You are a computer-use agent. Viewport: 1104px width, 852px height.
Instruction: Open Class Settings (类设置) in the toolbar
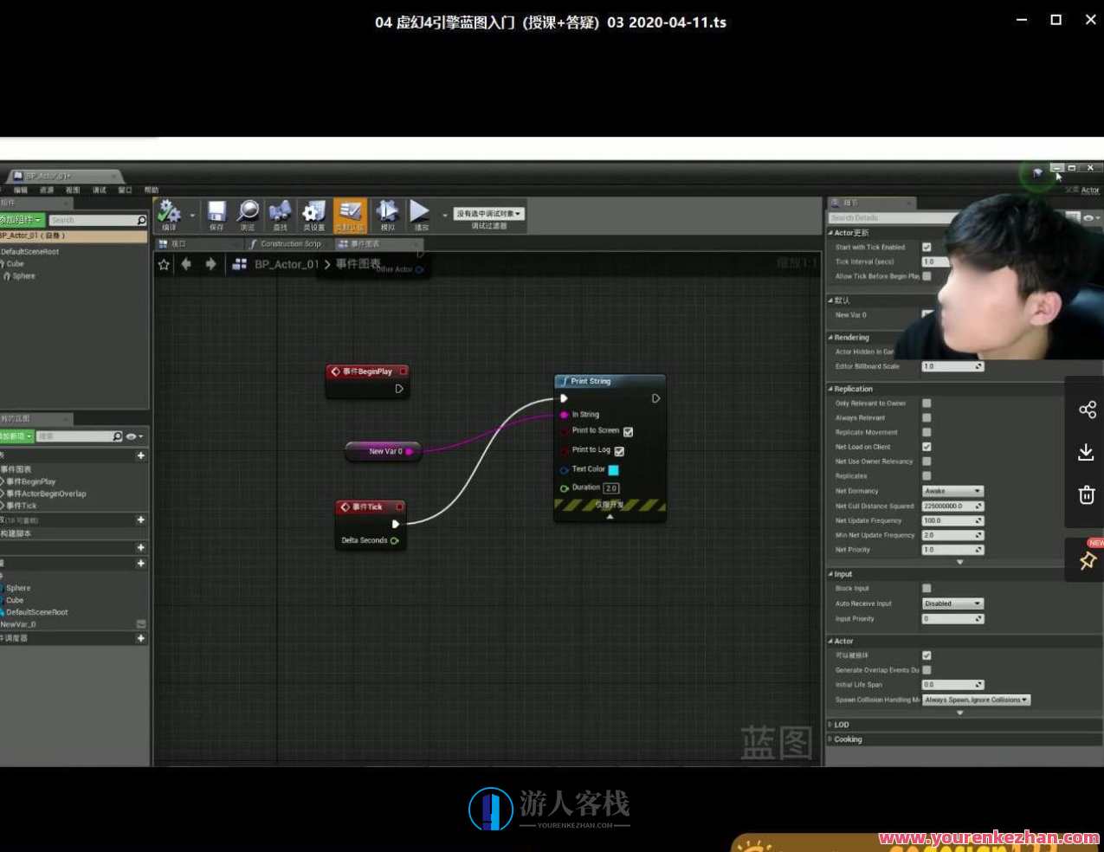click(x=313, y=214)
